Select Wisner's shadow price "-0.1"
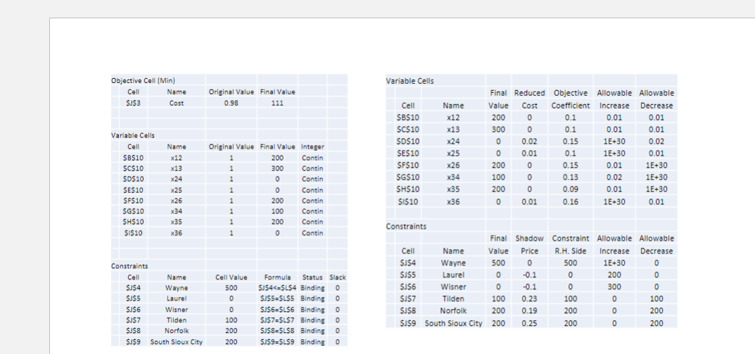755x354 pixels. click(x=530, y=287)
